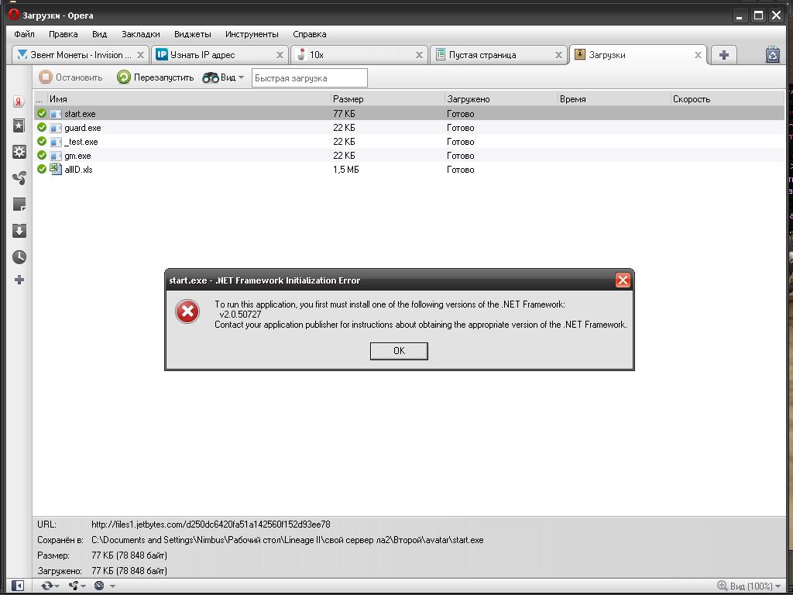
Task: Select the _test.exe download row
Action: tap(409, 142)
